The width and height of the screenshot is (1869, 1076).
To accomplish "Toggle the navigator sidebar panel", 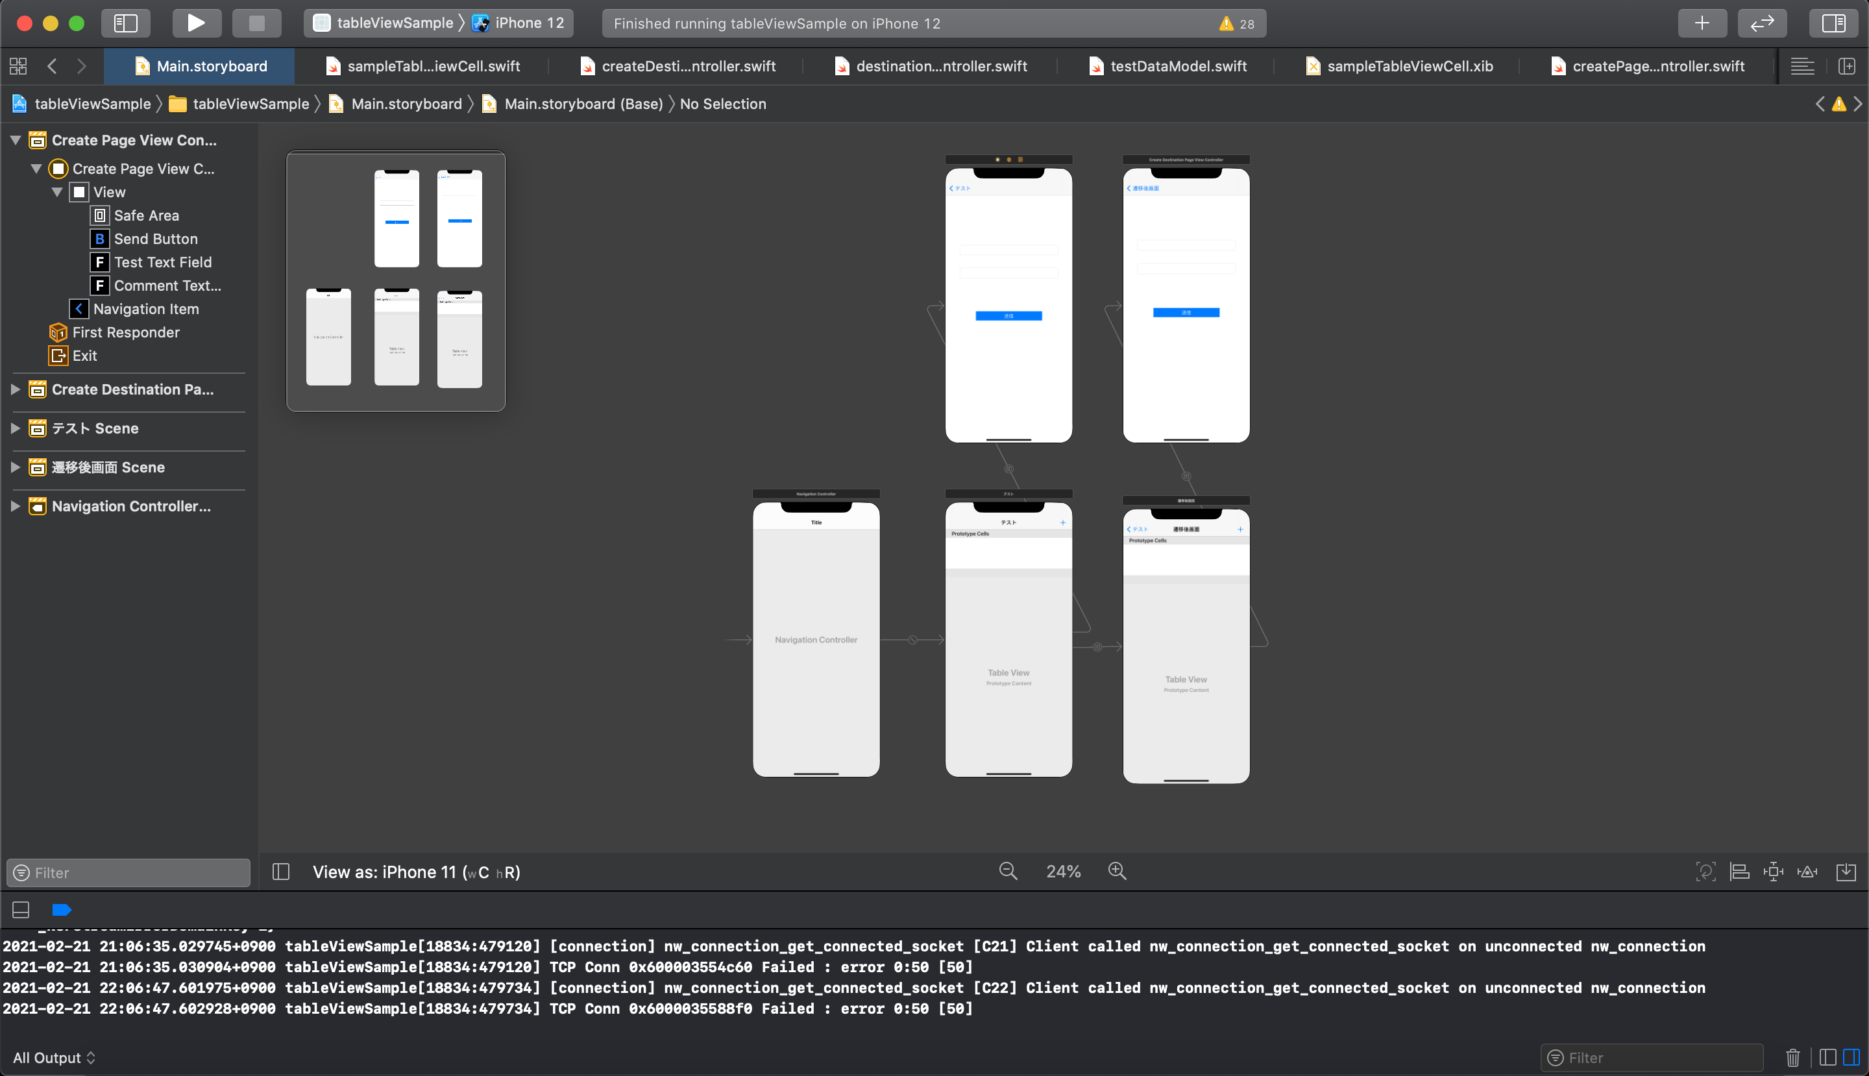I will [x=126, y=23].
